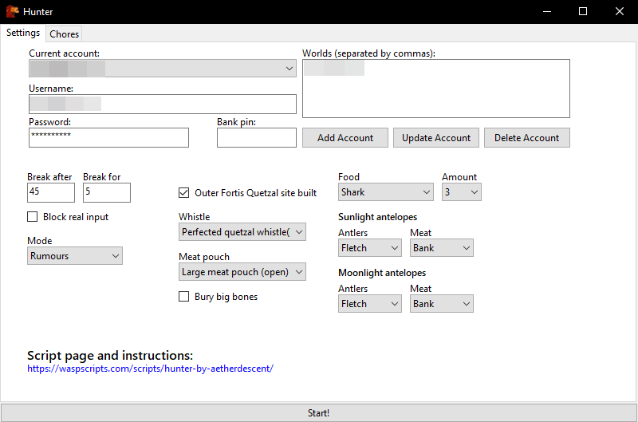638x422 pixels.
Task: Select the Settings tab
Action: click(23, 33)
